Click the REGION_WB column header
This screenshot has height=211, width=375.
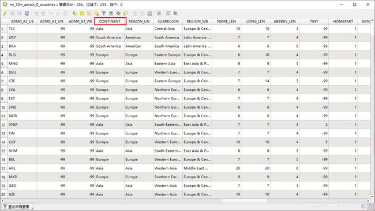click(197, 21)
